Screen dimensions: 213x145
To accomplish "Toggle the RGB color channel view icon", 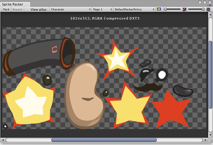I will (159, 9).
